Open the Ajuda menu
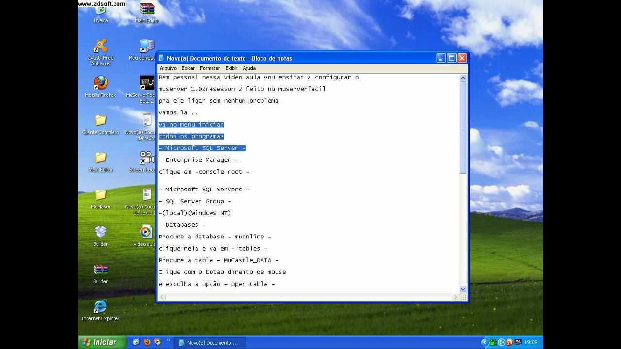621x349 pixels. point(249,68)
